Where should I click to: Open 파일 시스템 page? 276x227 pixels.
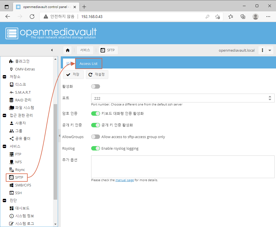pos(22,107)
